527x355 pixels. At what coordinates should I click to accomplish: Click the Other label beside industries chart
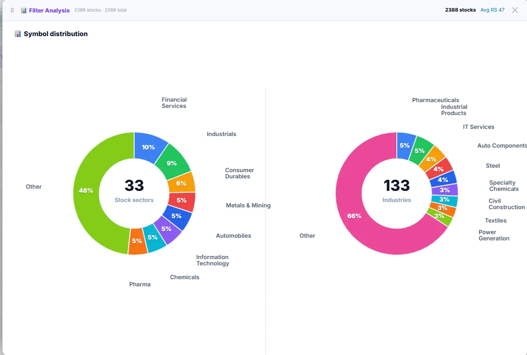click(x=307, y=235)
